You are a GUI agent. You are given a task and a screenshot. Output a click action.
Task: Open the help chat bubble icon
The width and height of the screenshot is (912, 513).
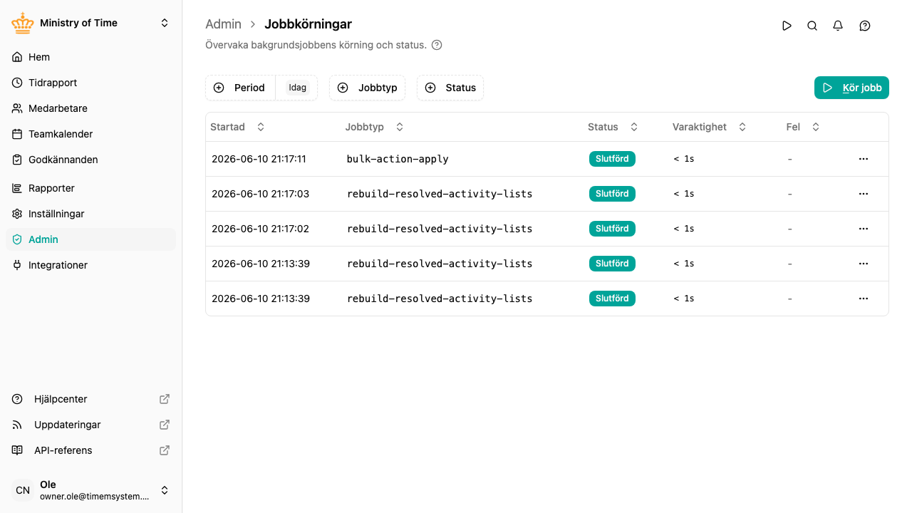pos(865,26)
